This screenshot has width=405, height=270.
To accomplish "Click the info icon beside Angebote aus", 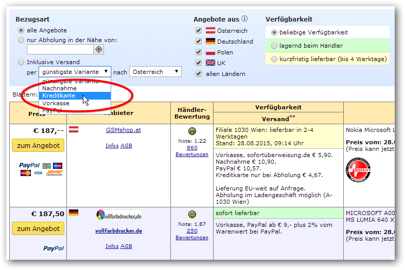I will pyautogui.click(x=244, y=18).
